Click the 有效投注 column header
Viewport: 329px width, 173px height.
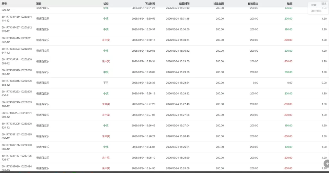coord(253,4)
